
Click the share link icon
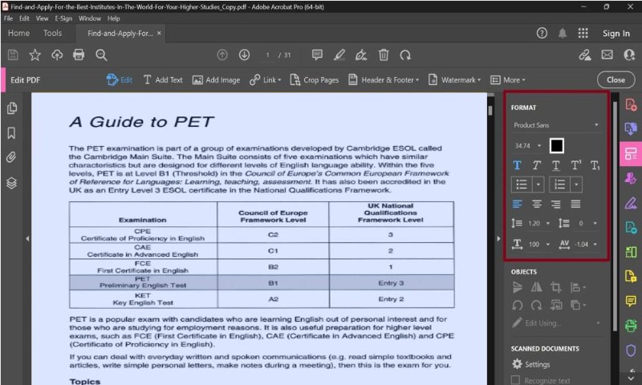click(585, 55)
